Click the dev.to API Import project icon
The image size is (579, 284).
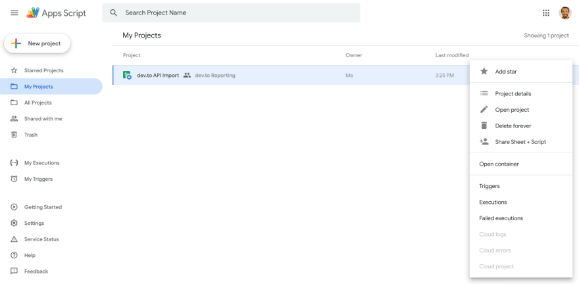click(128, 76)
